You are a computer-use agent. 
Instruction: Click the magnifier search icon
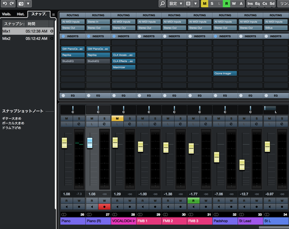pyautogui.click(x=163, y=4)
